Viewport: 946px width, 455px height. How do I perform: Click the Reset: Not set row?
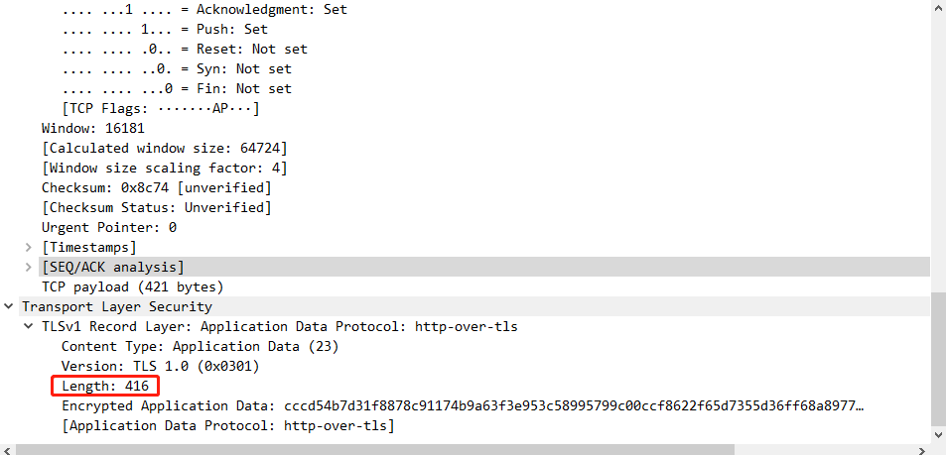185,49
